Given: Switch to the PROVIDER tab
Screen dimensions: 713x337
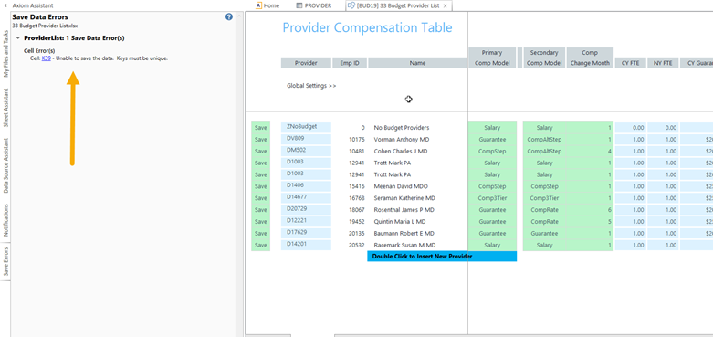Looking at the screenshot, I should 313,5.
